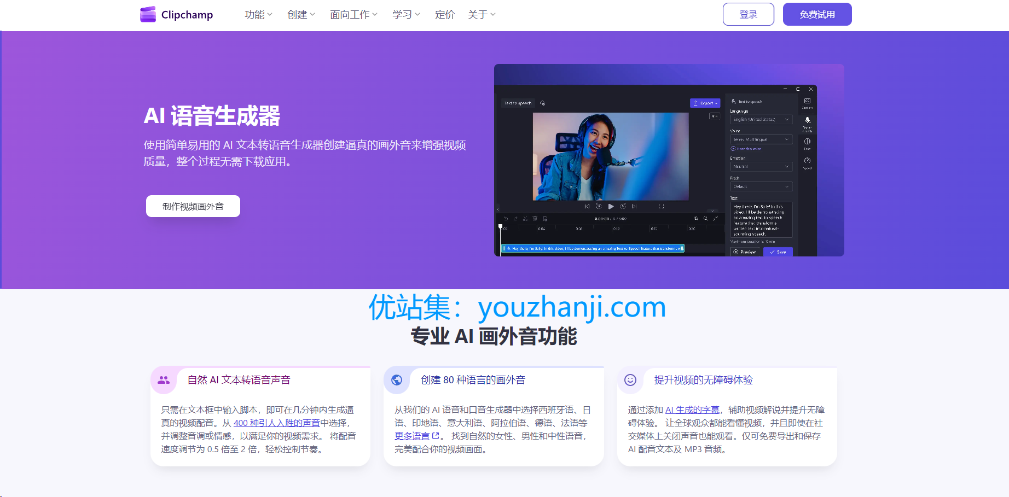
Task: Click the trash delete icon in timeline
Action: click(535, 219)
